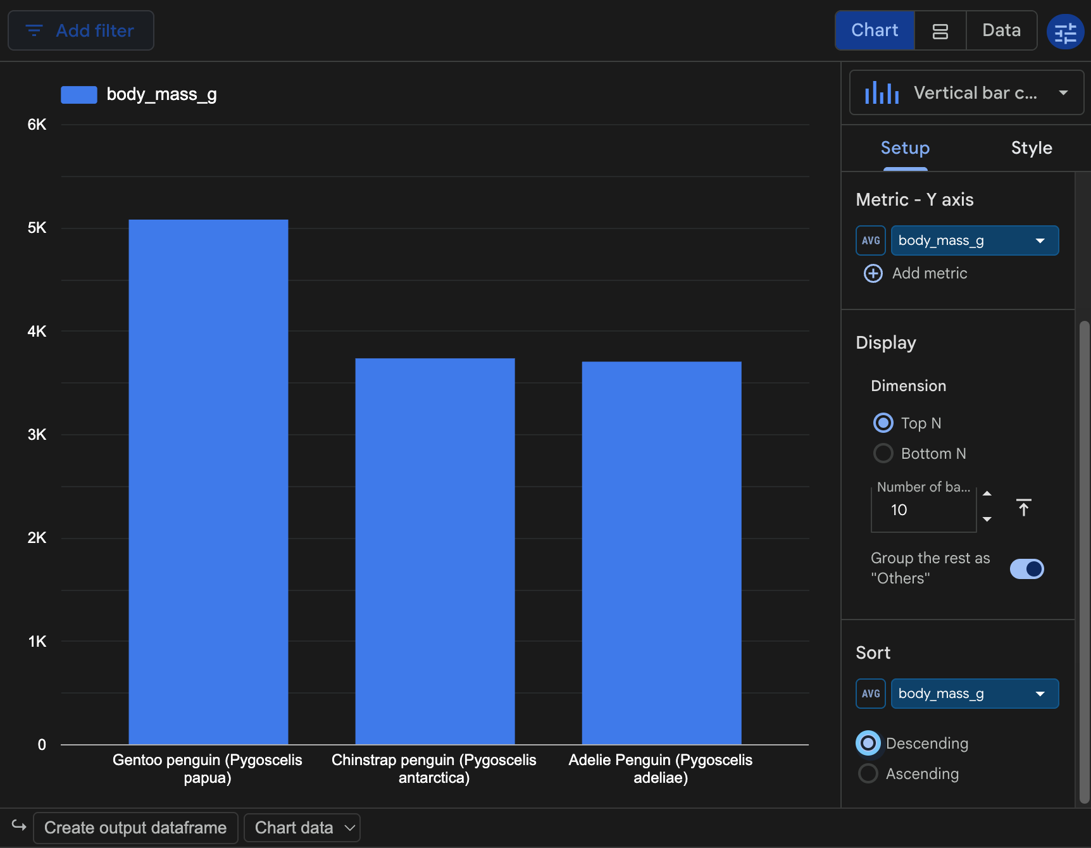Click the 6K y-axis label
The image size is (1091, 848).
tap(37, 125)
